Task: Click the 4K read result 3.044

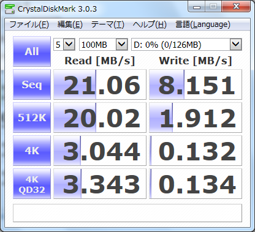Action: point(100,151)
